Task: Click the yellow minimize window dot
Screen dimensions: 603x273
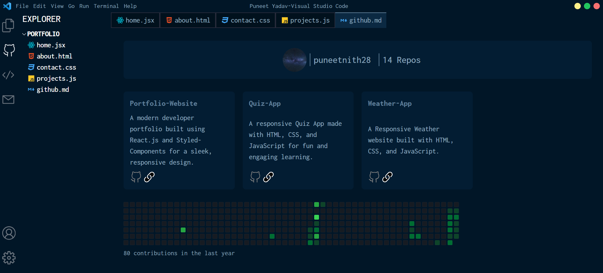Action: click(x=578, y=6)
